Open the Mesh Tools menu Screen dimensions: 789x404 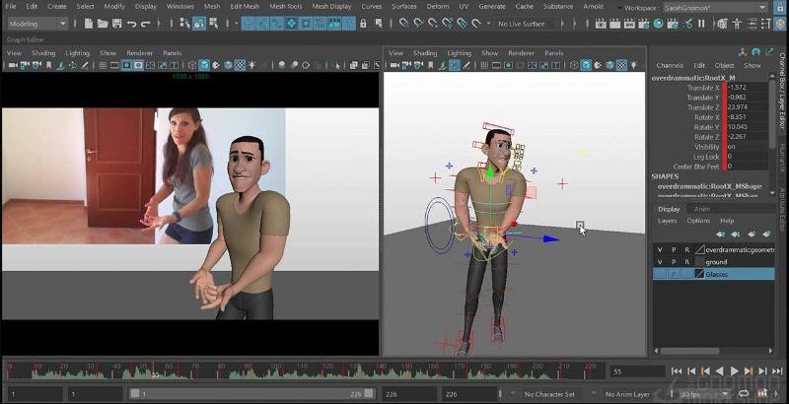pos(285,7)
